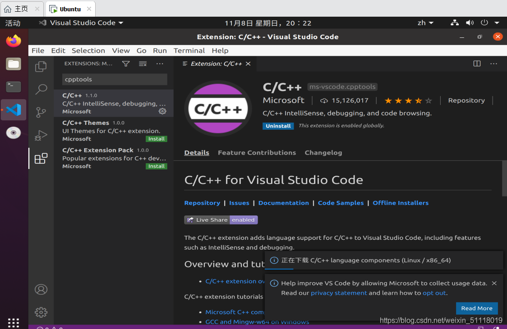Open 活动 Activities in top bar
Screen dimensions: 507x329
pyautogui.click(x=13, y=23)
